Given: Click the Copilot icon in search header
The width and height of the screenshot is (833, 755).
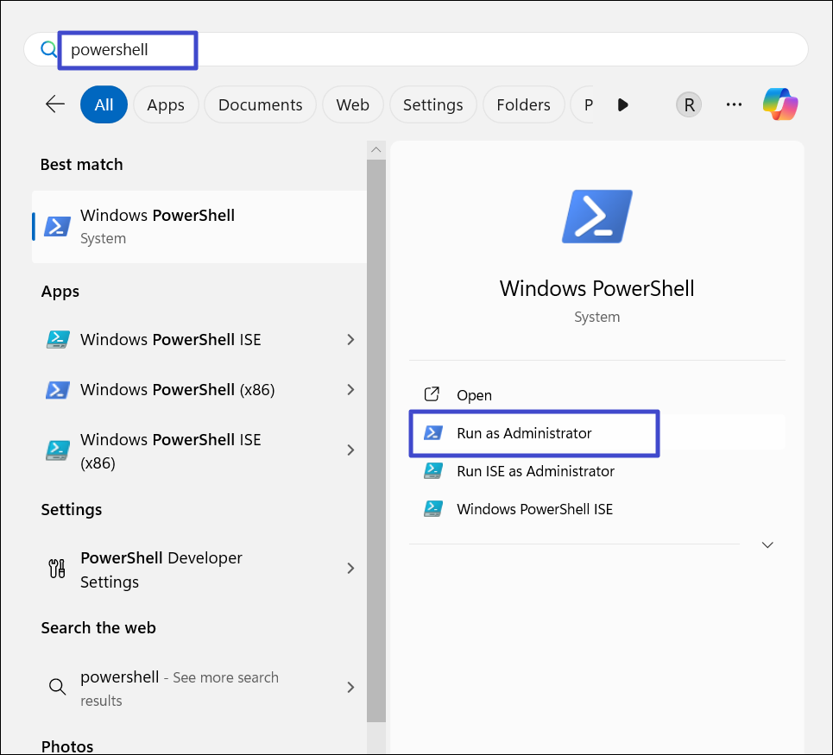Looking at the screenshot, I should click(780, 104).
